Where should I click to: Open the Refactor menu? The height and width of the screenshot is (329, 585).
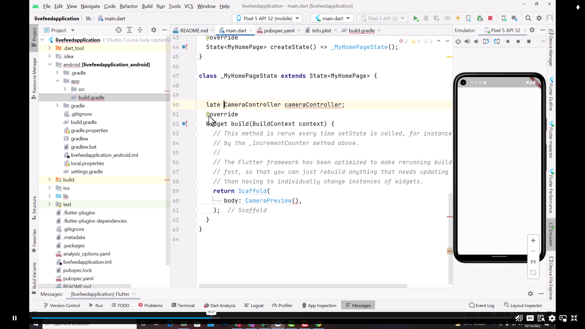(x=129, y=6)
